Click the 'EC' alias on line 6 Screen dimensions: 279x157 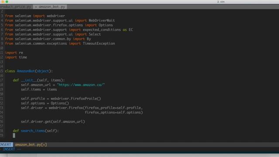[131, 30]
